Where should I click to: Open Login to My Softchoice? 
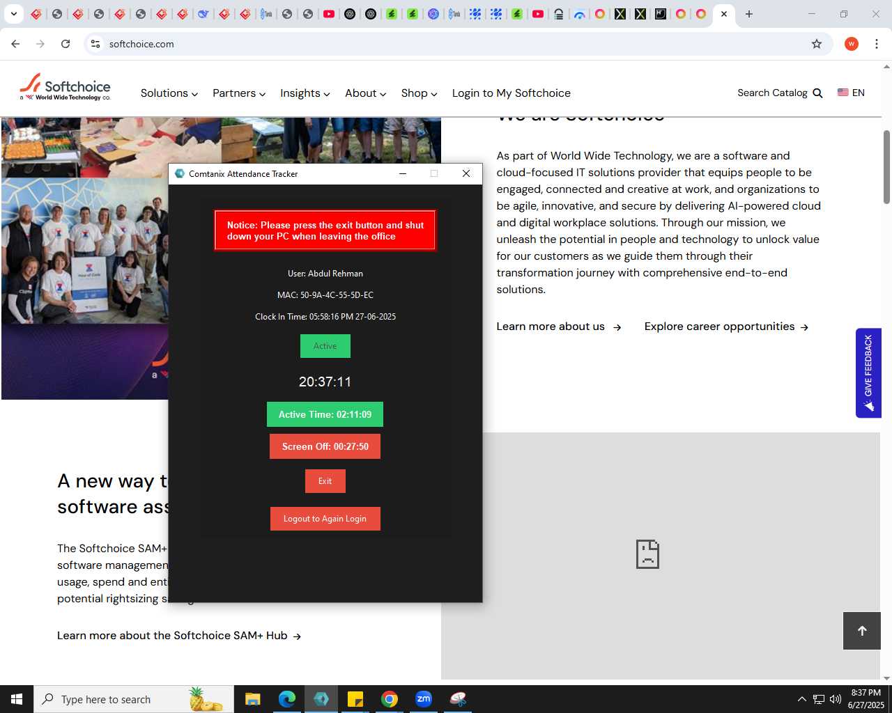(511, 93)
